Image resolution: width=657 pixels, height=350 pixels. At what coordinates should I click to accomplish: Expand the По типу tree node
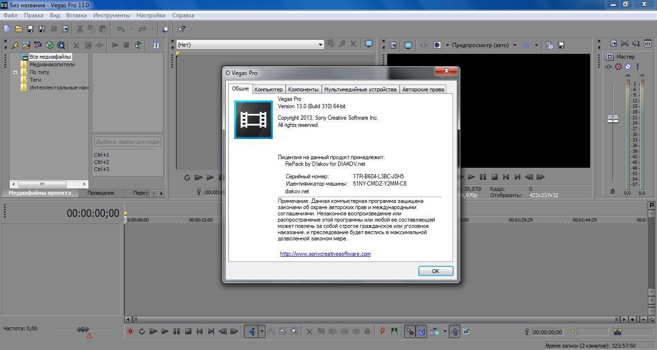pyautogui.click(x=15, y=72)
